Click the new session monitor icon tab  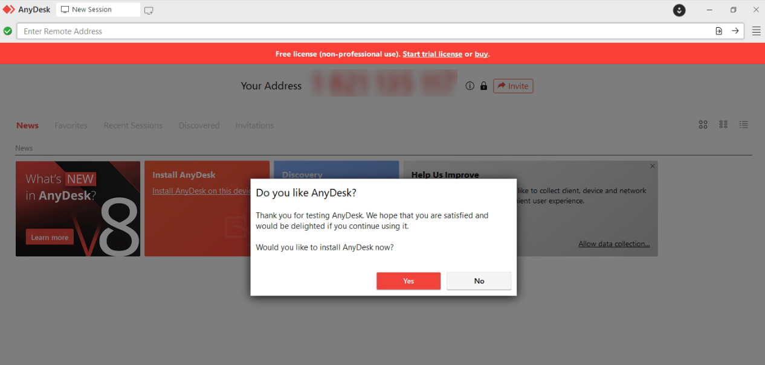(149, 10)
